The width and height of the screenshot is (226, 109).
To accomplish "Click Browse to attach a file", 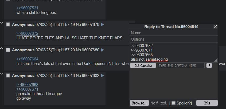I will click(139, 103).
